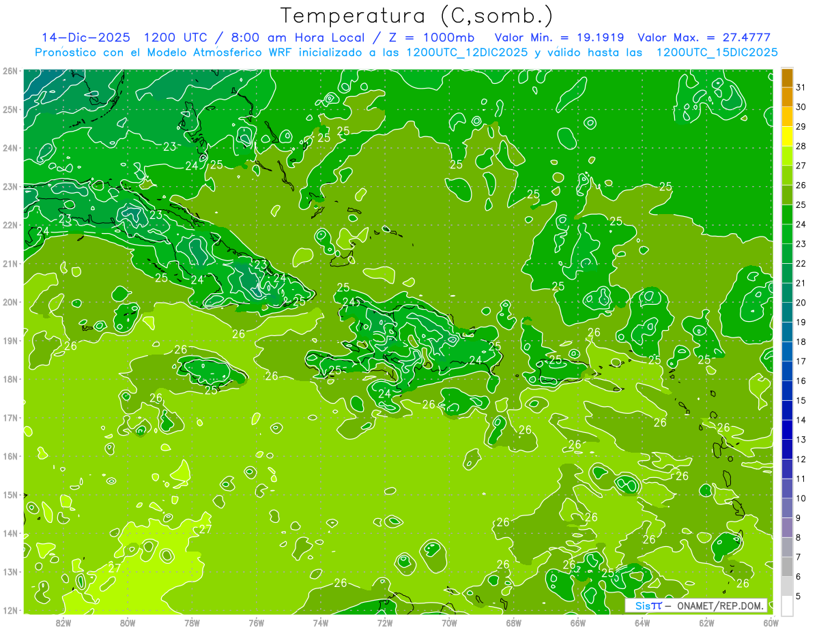The image size is (819, 632).
Task: Click the 72W longitude axis label
Action: tap(385, 622)
